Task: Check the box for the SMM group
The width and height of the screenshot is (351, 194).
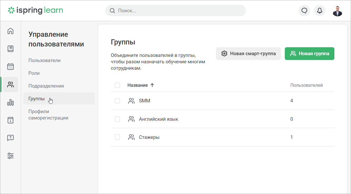Action: [x=117, y=101]
